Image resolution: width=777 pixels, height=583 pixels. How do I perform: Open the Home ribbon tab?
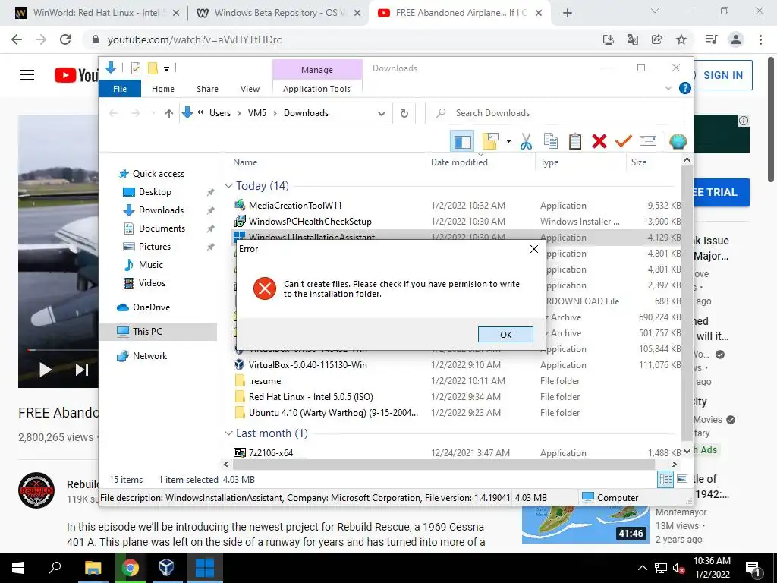tap(163, 89)
